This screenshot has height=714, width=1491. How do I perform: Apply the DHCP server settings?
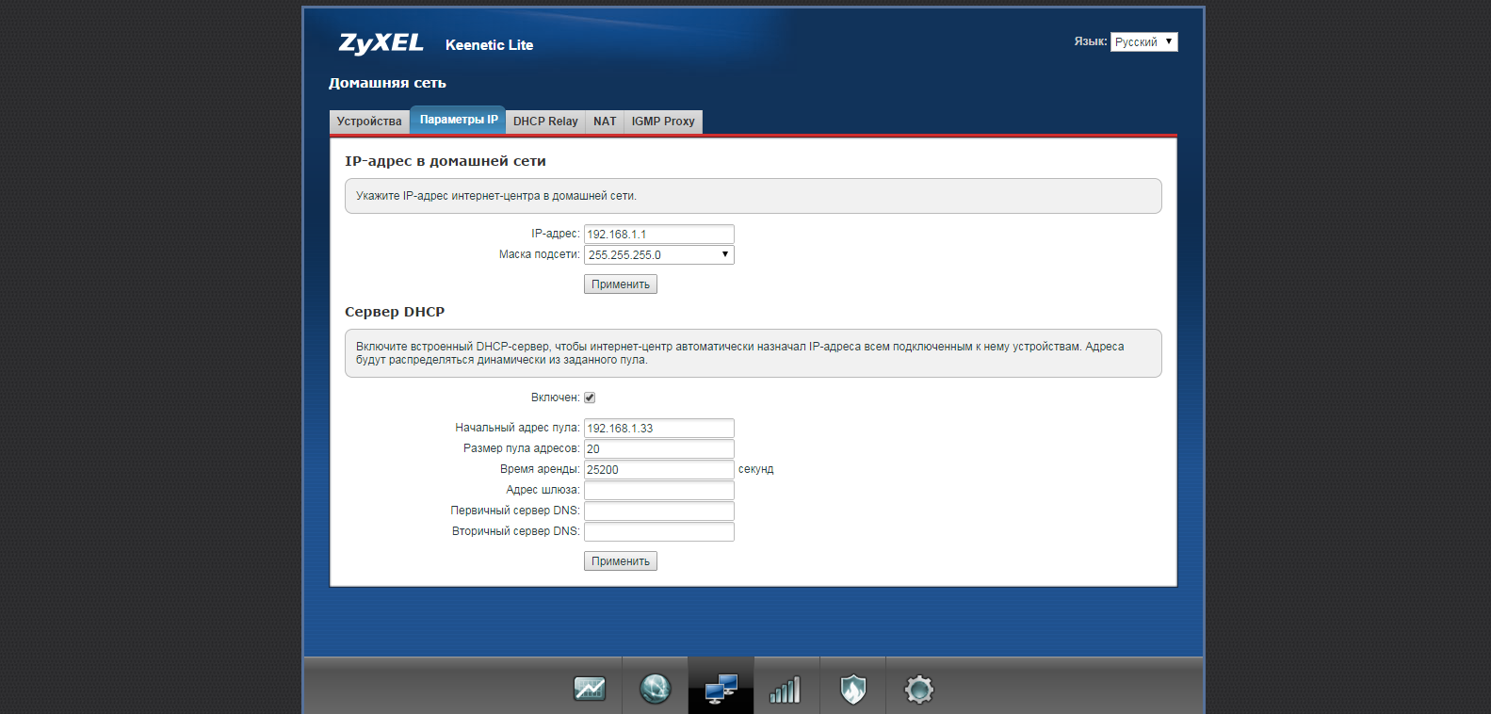click(x=621, y=561)
